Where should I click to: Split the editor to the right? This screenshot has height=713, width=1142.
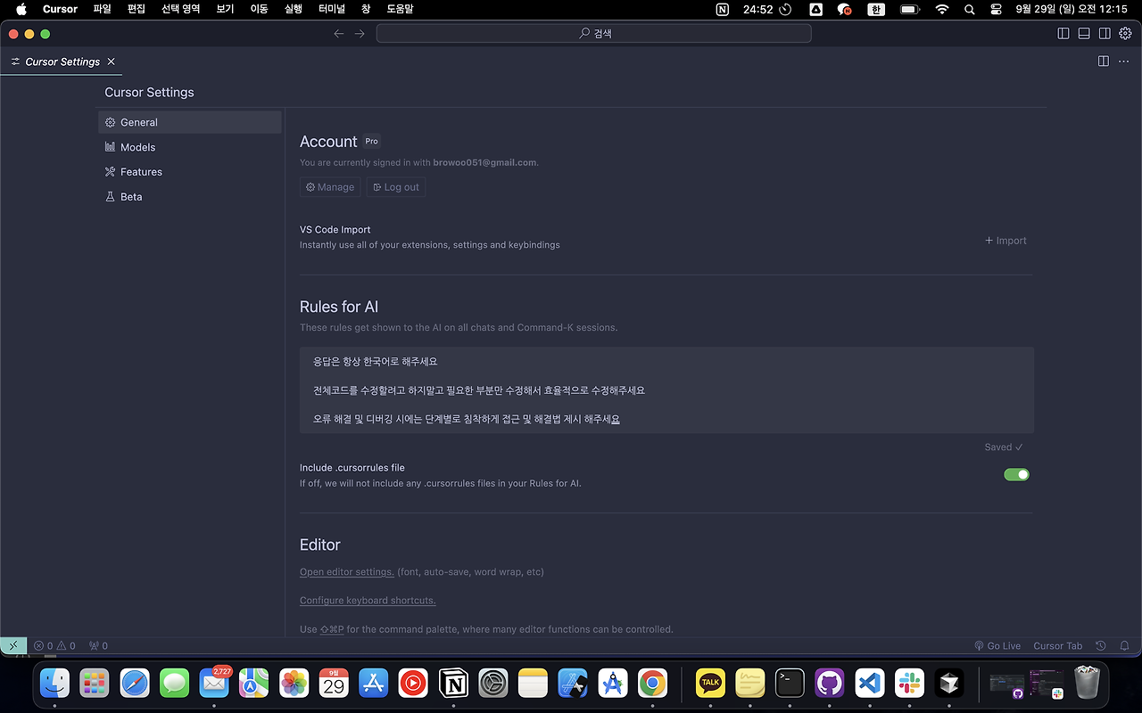1104,61
